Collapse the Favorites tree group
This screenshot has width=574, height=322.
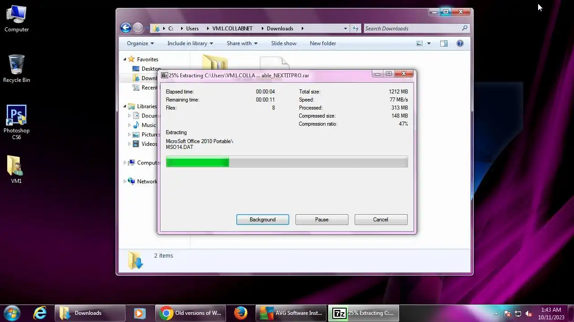point(125,59)
